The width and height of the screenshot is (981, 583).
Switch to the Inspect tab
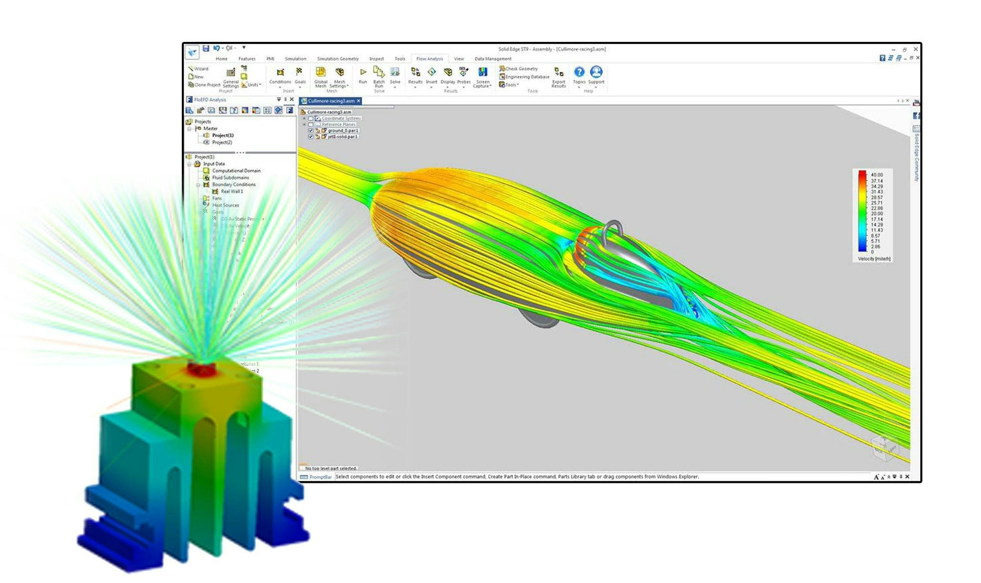click(376, 59)
